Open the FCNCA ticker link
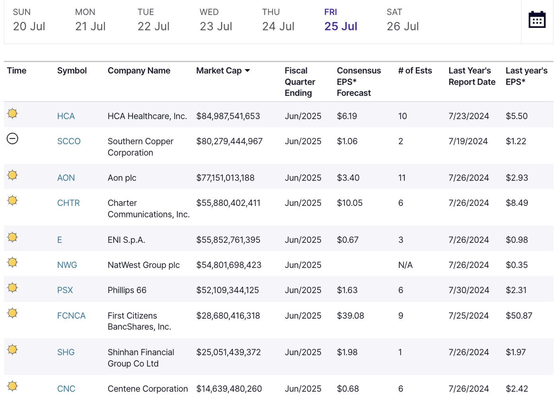This screenshot has height=407, width=557. 72,316
